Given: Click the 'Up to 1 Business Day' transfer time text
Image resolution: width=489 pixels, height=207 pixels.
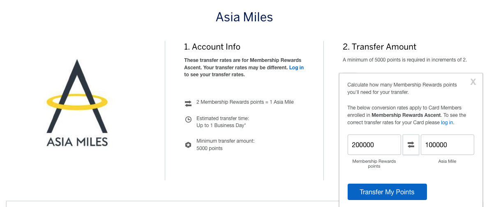Looking at the screenshot, I should [221, 125].
